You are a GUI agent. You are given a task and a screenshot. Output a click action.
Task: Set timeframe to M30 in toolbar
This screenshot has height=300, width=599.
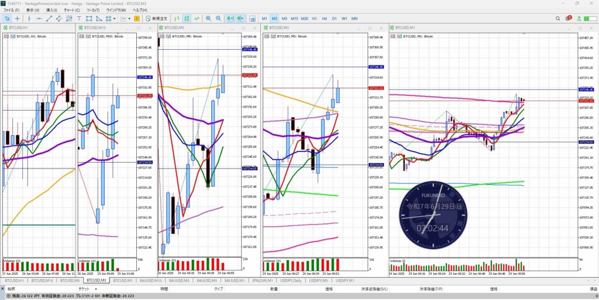[x=304, y=18]
